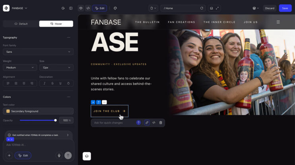Submit quick change arrow button
The height and width of the screenshot is (165, 295).
pyautogui.click(x=138, y=123)
